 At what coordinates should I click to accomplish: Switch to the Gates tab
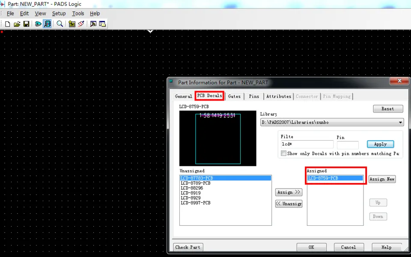pos(234,96)
